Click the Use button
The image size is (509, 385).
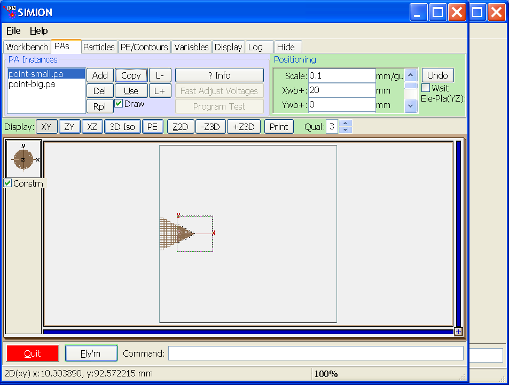click(x=131, y=91)
